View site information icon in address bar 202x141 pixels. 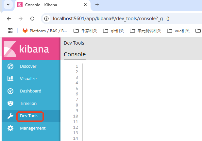tap(46, 19)
